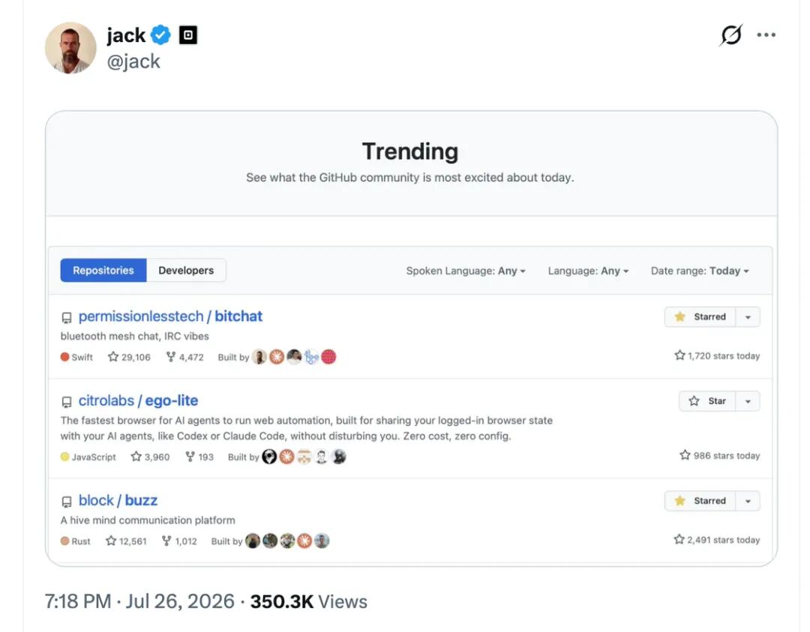
Task: Click the last red contributor avatar for bitchat
Action: [328, 357]
